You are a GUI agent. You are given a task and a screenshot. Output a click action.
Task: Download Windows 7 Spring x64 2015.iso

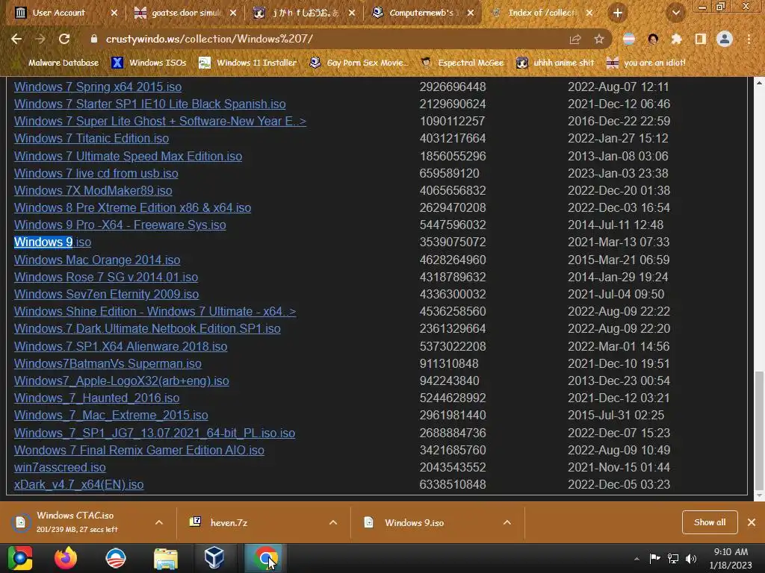pos(98,87)
